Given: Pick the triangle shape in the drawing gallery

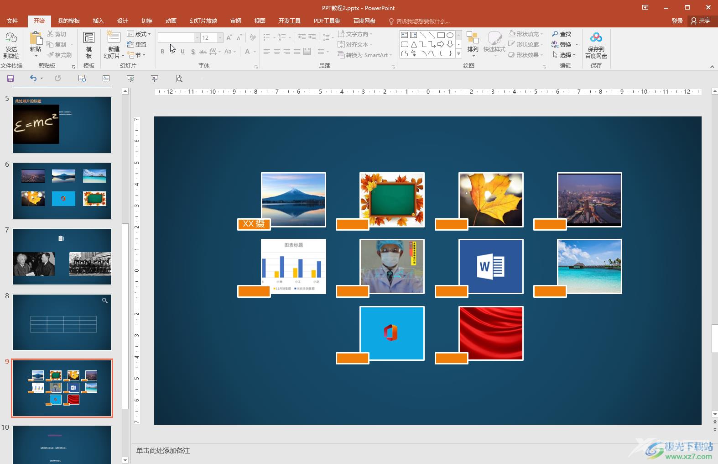Looking at the screenshot, I should pyautogui.click(x=413, y=44).
